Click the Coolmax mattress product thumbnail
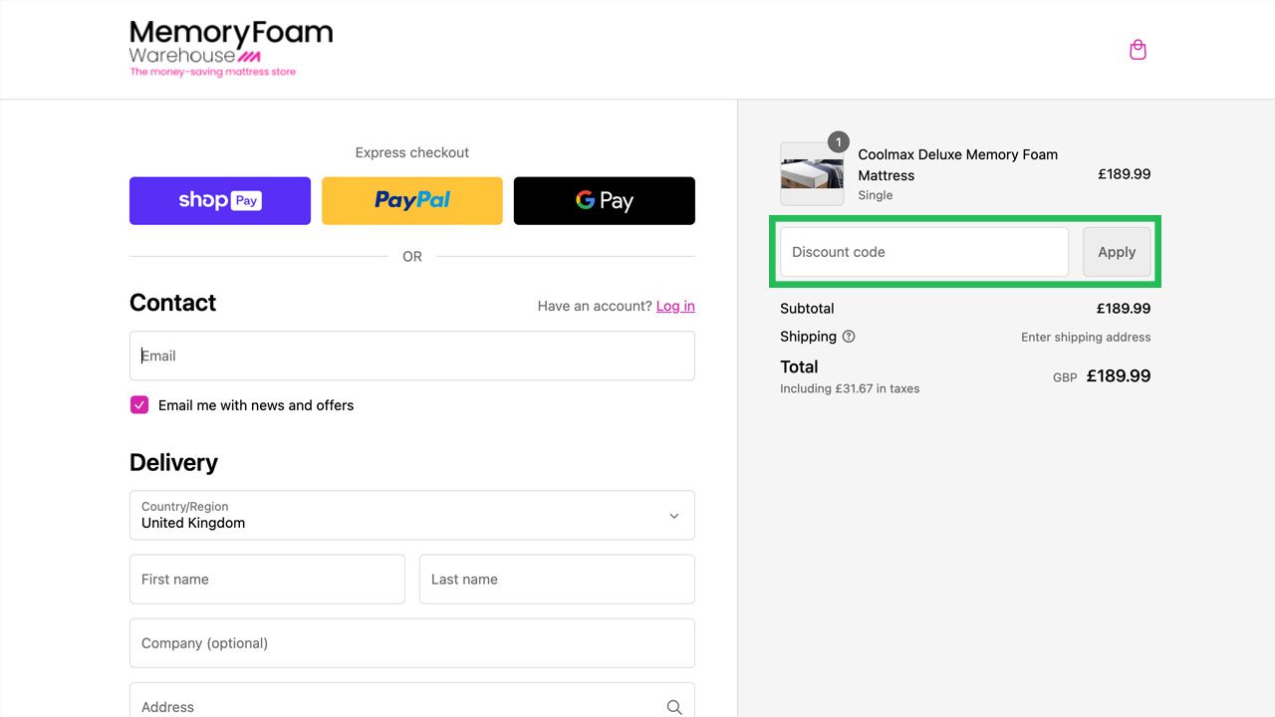1275x717 pixels. [812, 174]
